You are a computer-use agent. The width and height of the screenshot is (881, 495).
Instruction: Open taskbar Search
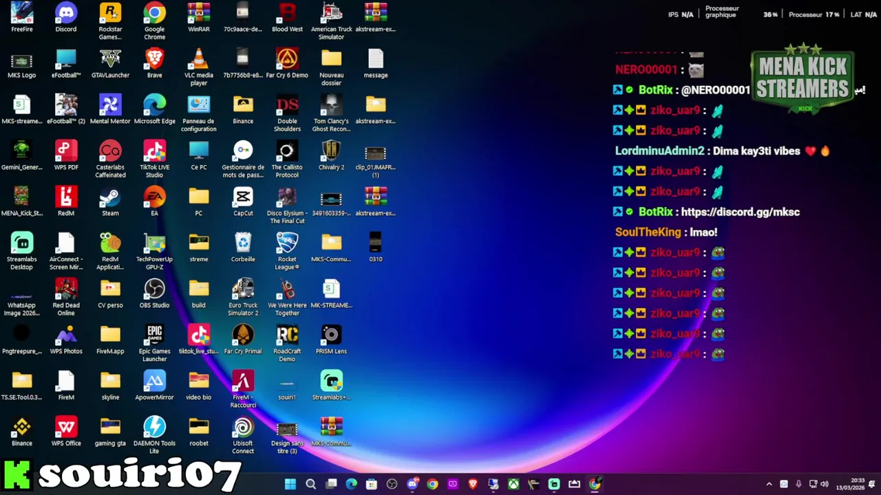tap(310, 484)
